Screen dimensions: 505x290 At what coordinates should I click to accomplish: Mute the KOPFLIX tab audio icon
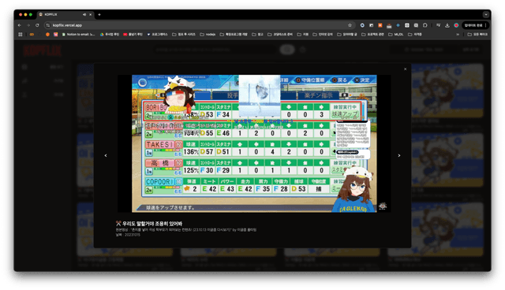[x=84, y=14]
